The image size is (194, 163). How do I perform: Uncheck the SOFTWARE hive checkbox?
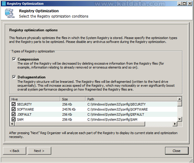[x=14, y=109]
